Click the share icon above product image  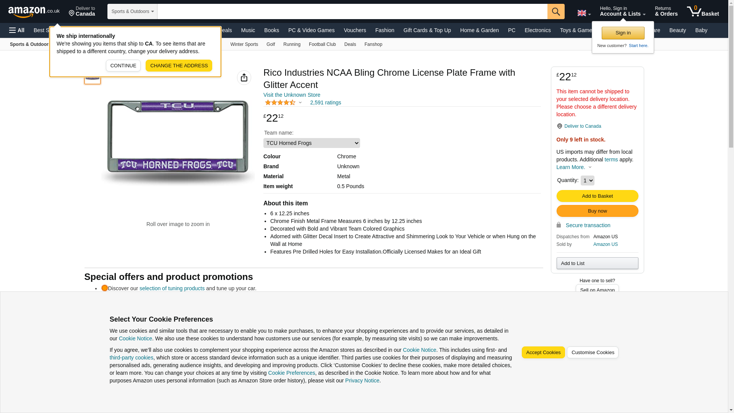(x=244, y=78)
